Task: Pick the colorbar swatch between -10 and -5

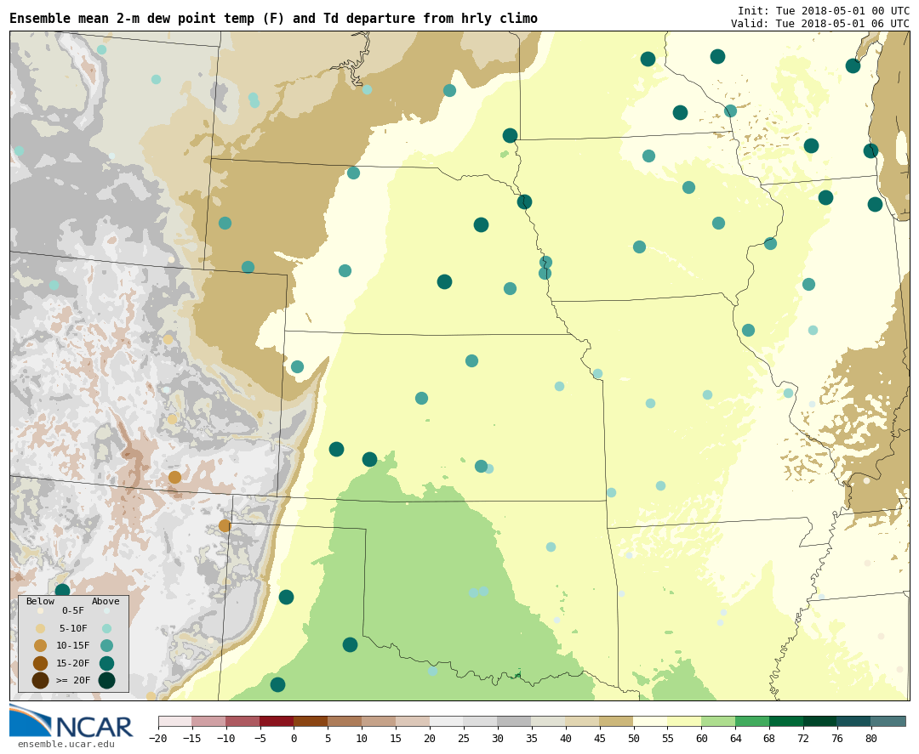Action: 243,721
